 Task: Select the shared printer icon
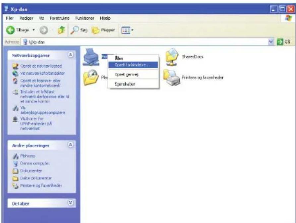[91, 57]
